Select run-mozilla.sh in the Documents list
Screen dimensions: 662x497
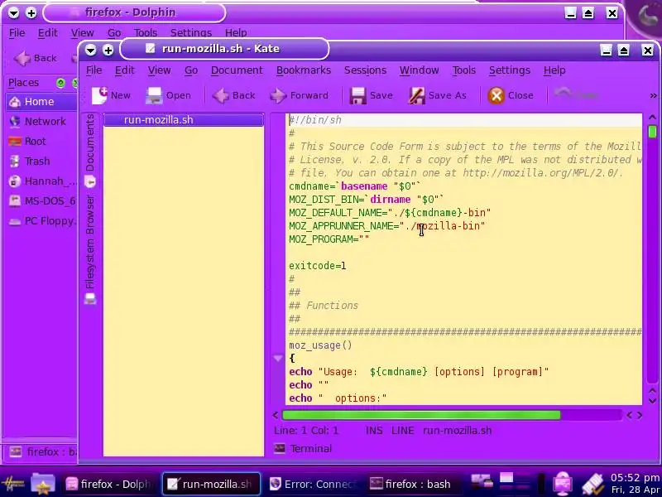[x=184, y=120]
